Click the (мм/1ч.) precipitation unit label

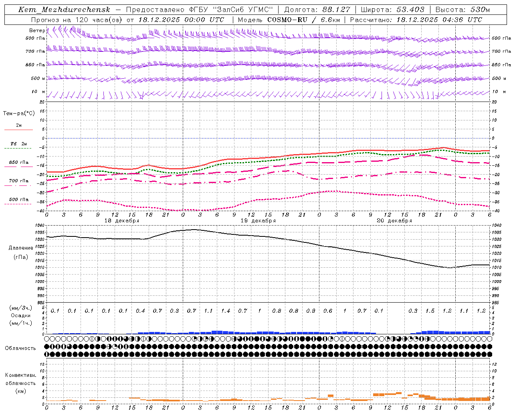click(x=21, y=323)
